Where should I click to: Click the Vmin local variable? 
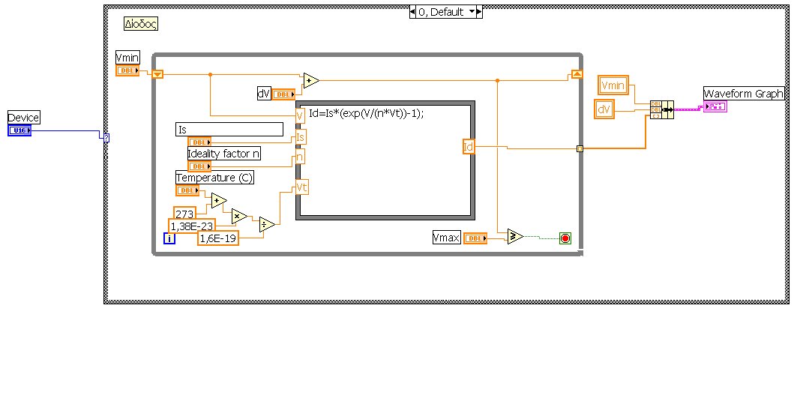[613, 85]
